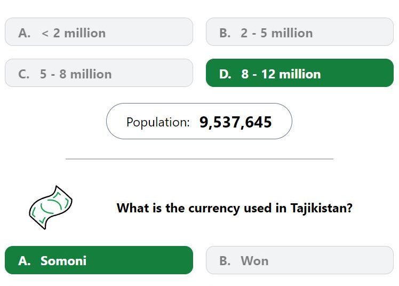The width and height of the screenshot is (399, 286).
Task: Click the letter 'C.' on the 5 - 8 option
Action: pyautogui.click(x=24, y=74)
